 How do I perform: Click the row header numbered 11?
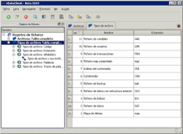(x=70, y=113)
